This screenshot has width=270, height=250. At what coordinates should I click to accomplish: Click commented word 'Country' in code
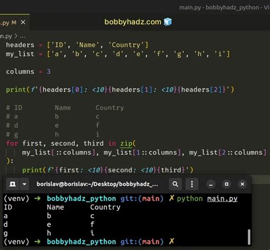pos(110,108)
